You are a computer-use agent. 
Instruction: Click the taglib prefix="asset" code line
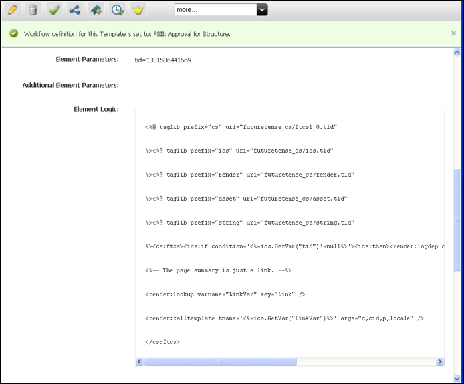tap(246, 199)
